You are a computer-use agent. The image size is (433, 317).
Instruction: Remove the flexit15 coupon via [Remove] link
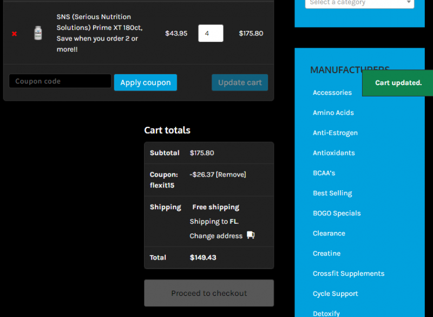coord(231,174)
